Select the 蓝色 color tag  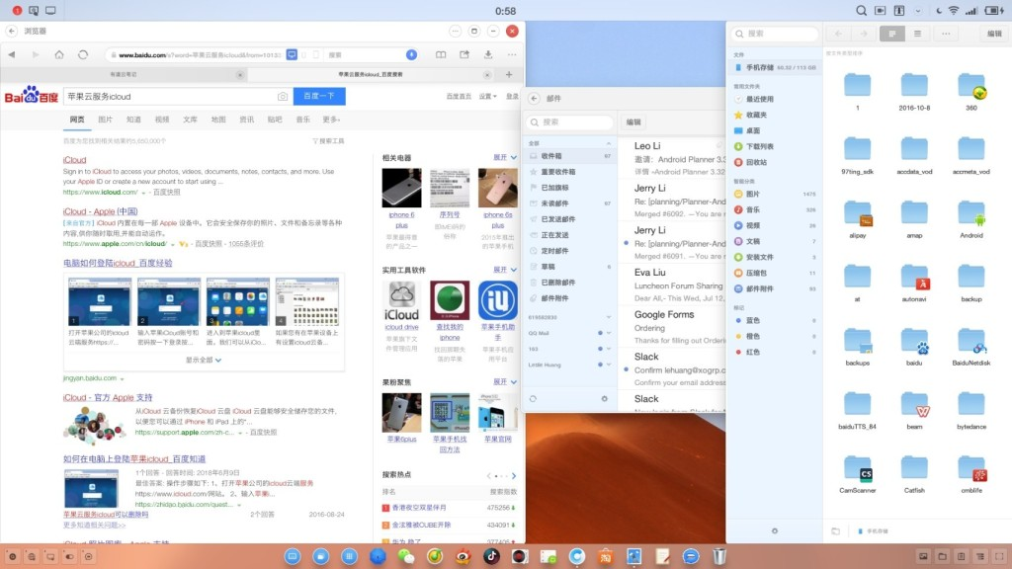click(776, 320)
